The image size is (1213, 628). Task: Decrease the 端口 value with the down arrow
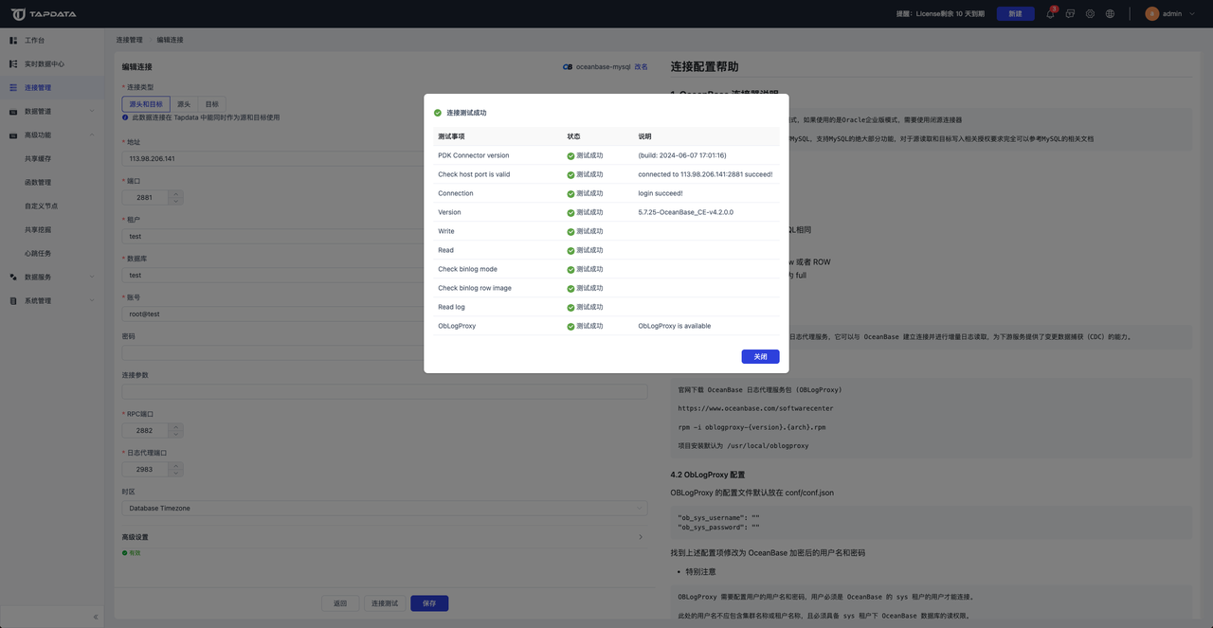pyautogui.click(x=175, y=202)
